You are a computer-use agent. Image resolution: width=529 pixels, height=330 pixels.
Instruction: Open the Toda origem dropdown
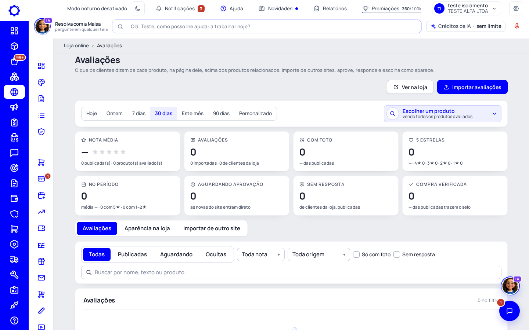coord(319,254)
